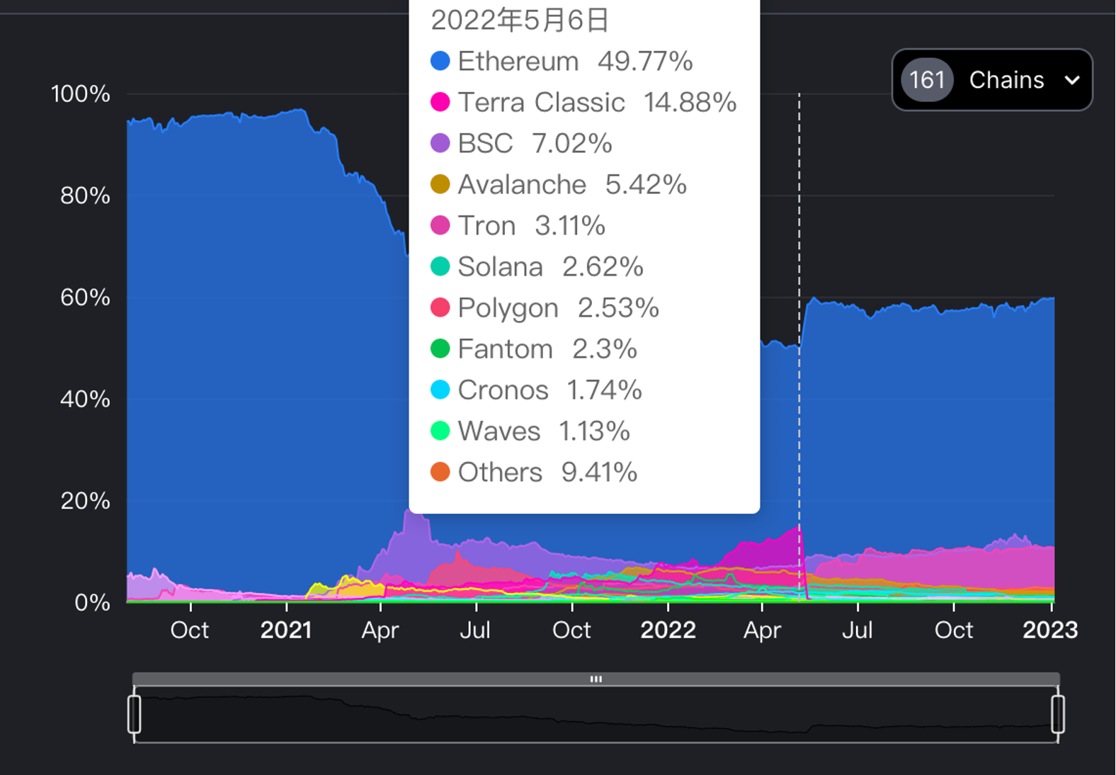1116x775 pixels.
Task: Click the Solana teal tooltip dot
Action: (440, 266)
